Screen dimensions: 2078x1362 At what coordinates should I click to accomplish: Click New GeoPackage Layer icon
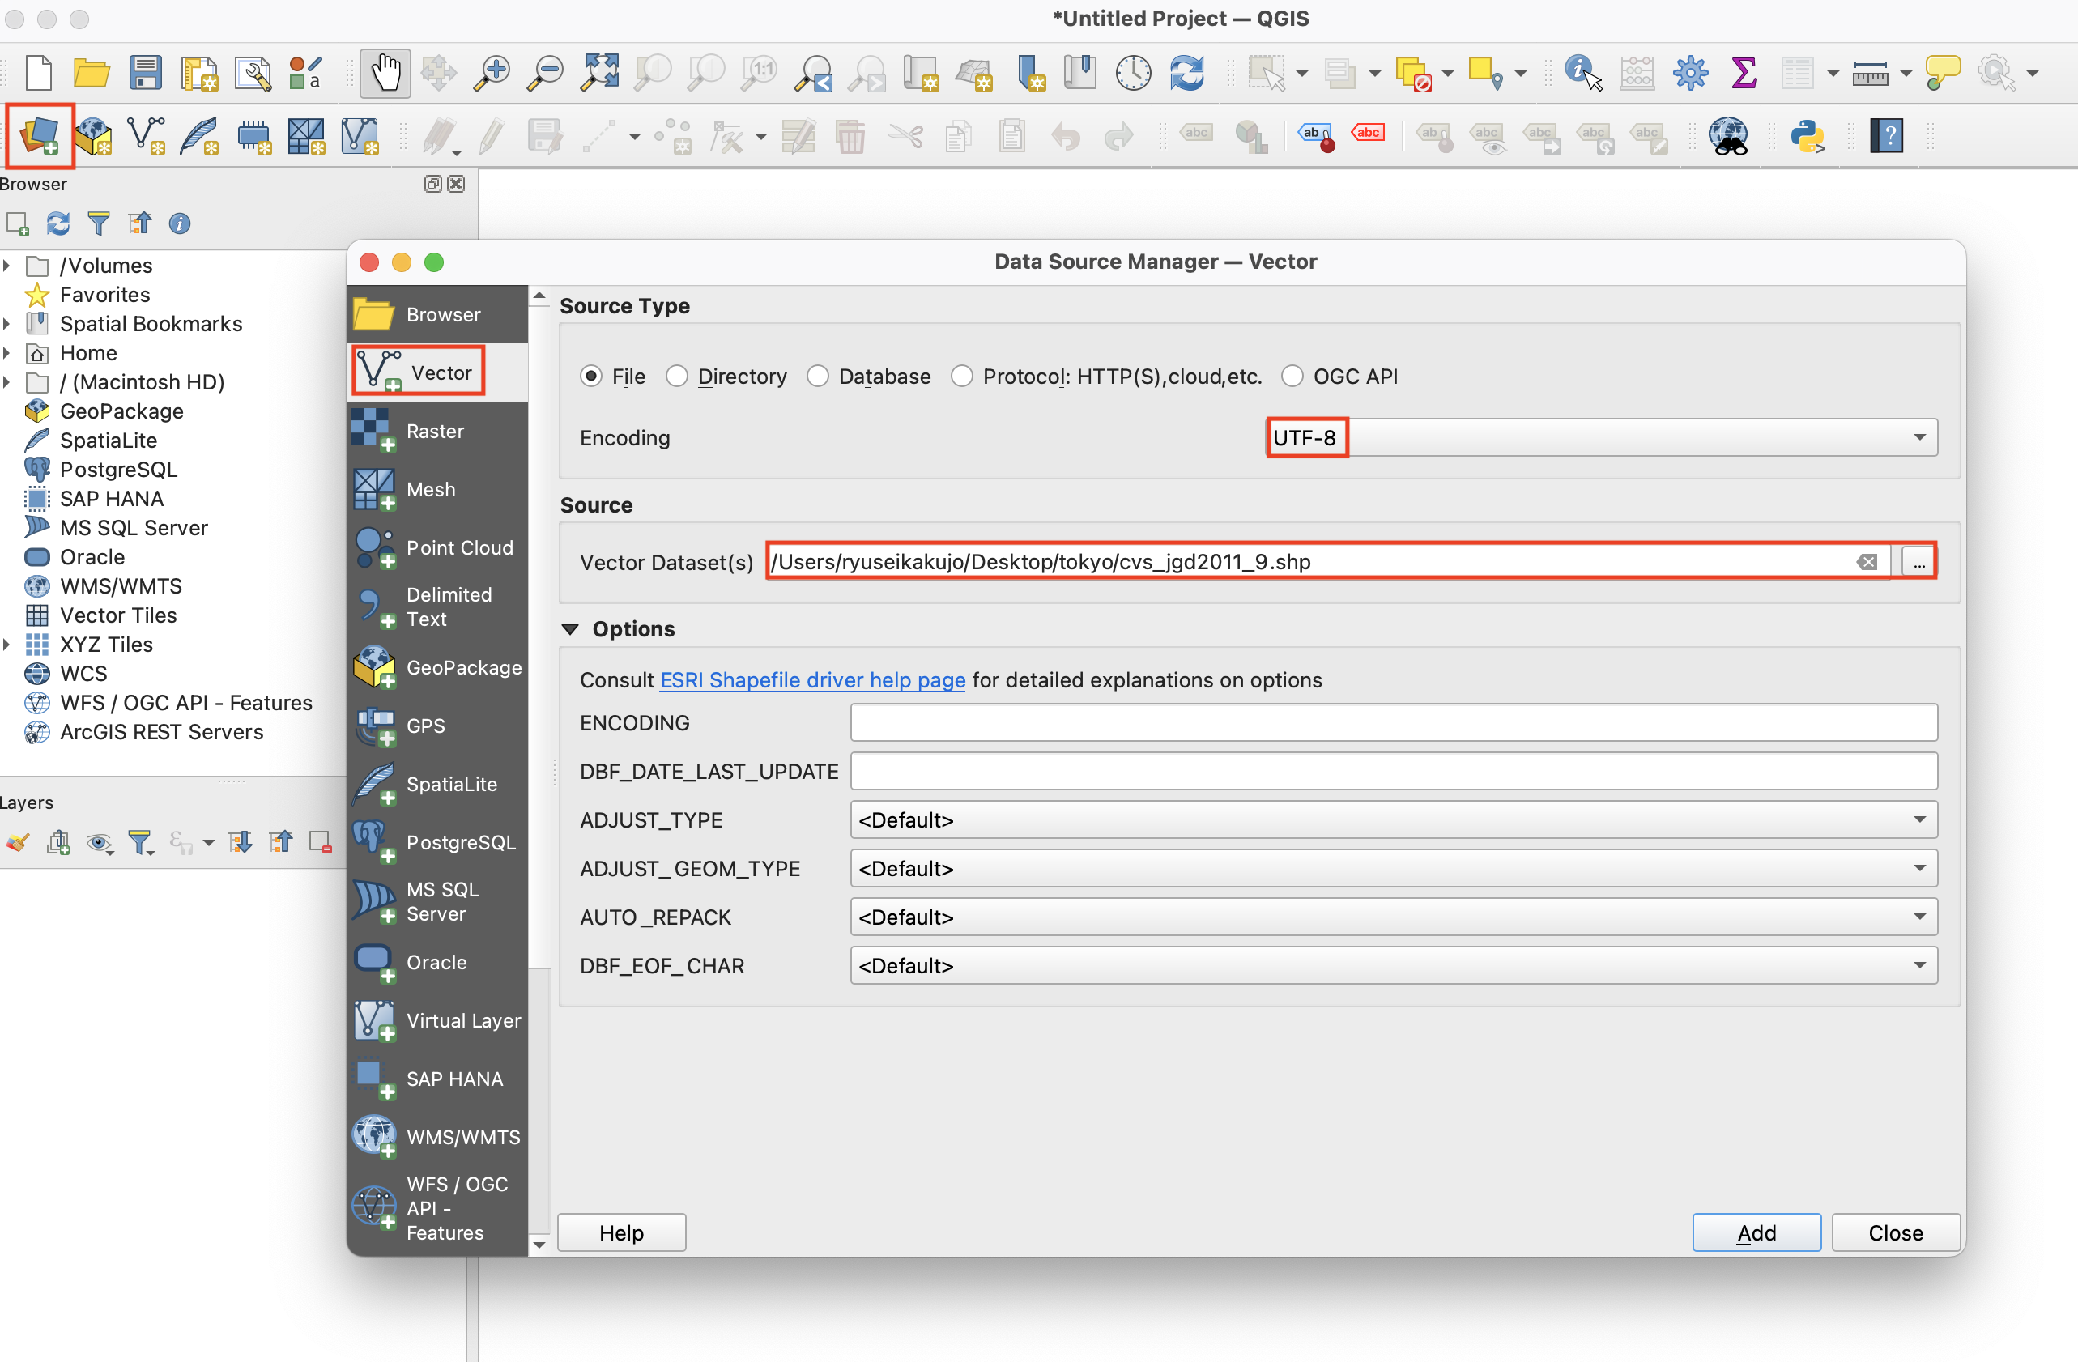(92, 136)
